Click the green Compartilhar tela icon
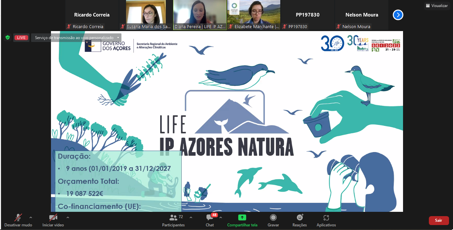 pos(242,218)
